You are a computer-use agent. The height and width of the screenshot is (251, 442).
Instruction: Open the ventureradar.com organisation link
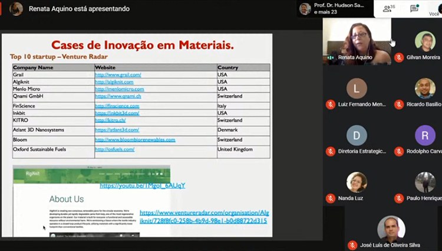click(x=204, y=217)
